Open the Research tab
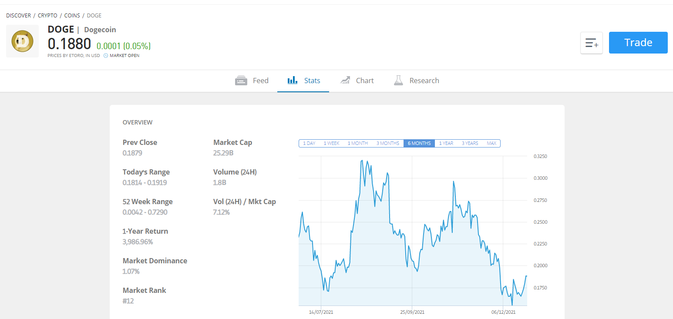The width and height of the screenshot is (673, 319). (x=416, y=81)
